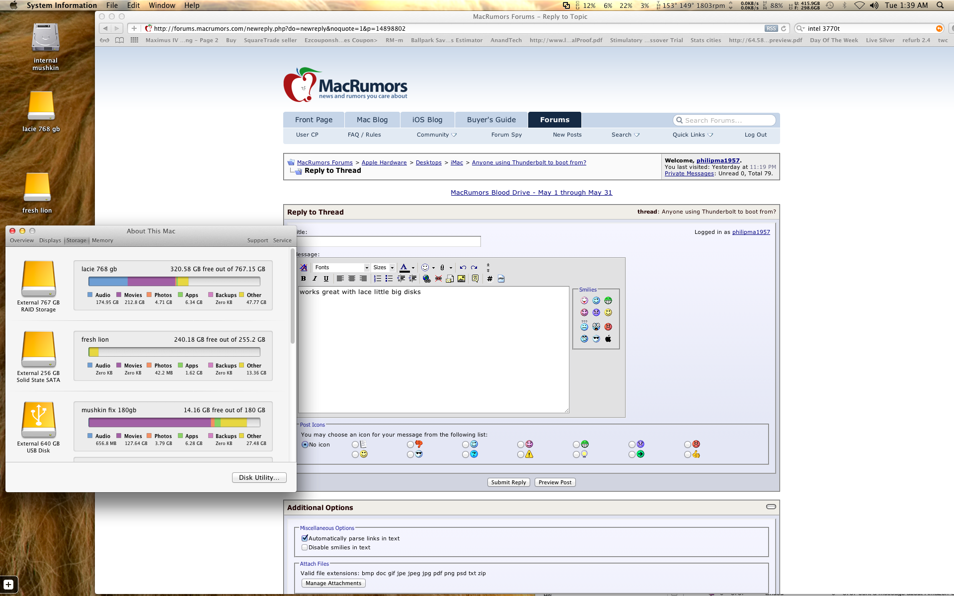
Task: Align the message text left
Action: (340, 279)
